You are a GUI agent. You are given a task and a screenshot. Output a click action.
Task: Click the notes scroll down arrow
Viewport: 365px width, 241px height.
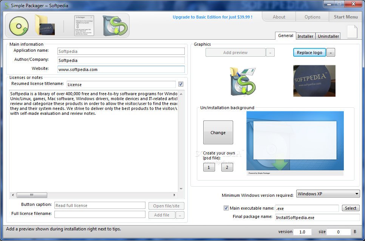click(x=181, y=188)
